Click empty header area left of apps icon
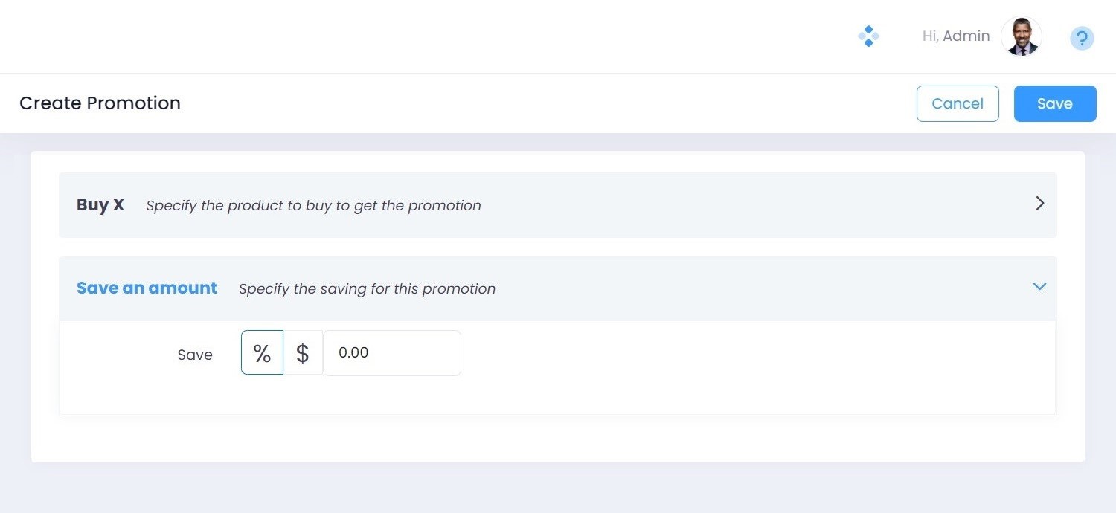1116x513 pixels. (x=521, y=36)
